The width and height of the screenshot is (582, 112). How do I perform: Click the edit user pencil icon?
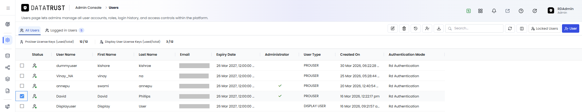pos(392,28)
